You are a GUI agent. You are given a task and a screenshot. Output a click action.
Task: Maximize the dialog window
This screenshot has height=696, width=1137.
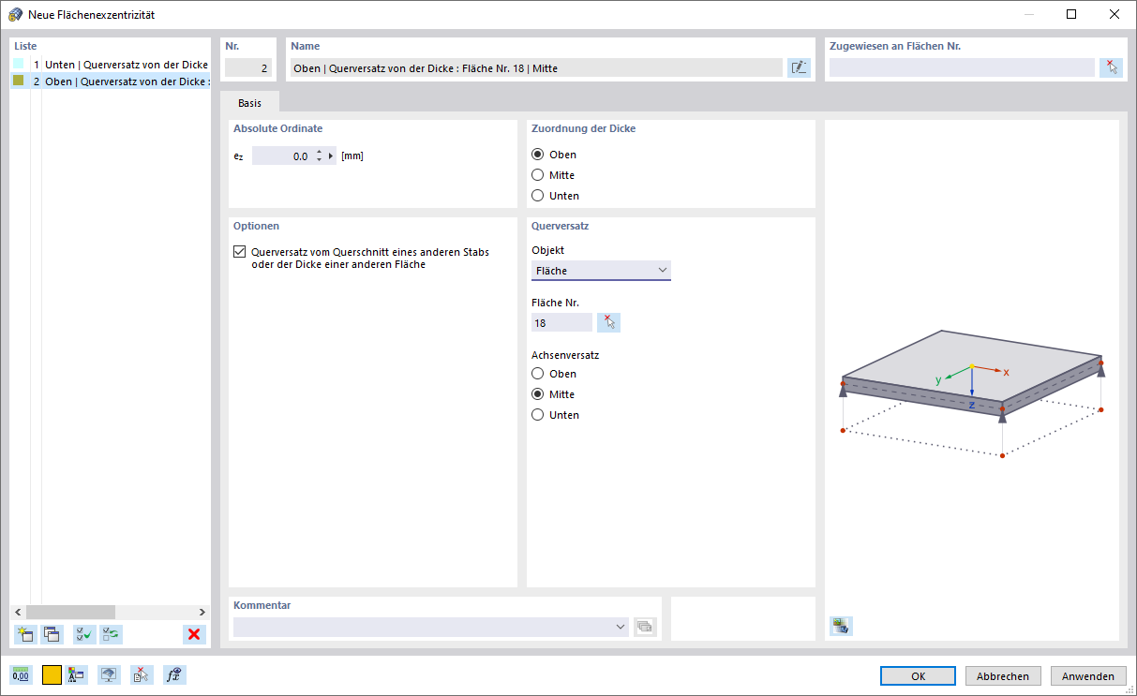1071,14
